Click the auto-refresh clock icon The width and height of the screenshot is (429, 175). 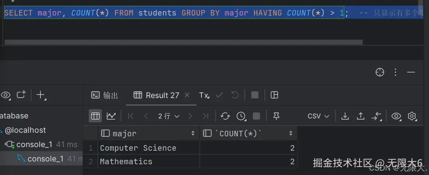click(241, 116)
